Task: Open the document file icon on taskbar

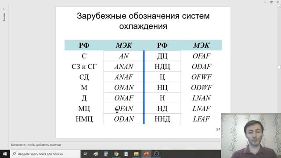Action: click(x=126, y=154)
